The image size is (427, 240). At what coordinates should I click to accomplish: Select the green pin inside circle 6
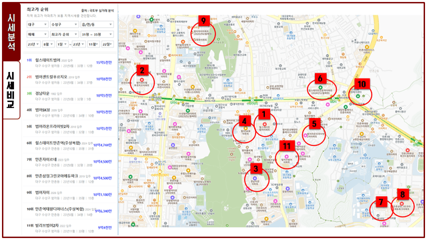pyautogui.click(x=320, y=87)
